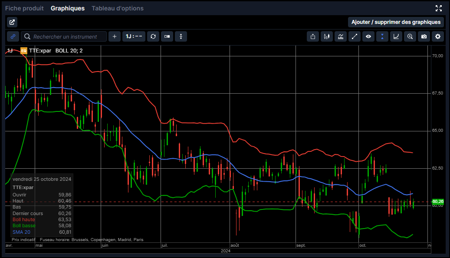Click the Haut value 60,46
This screenshot has height=258, width=450.
click(x=65, y=201)
